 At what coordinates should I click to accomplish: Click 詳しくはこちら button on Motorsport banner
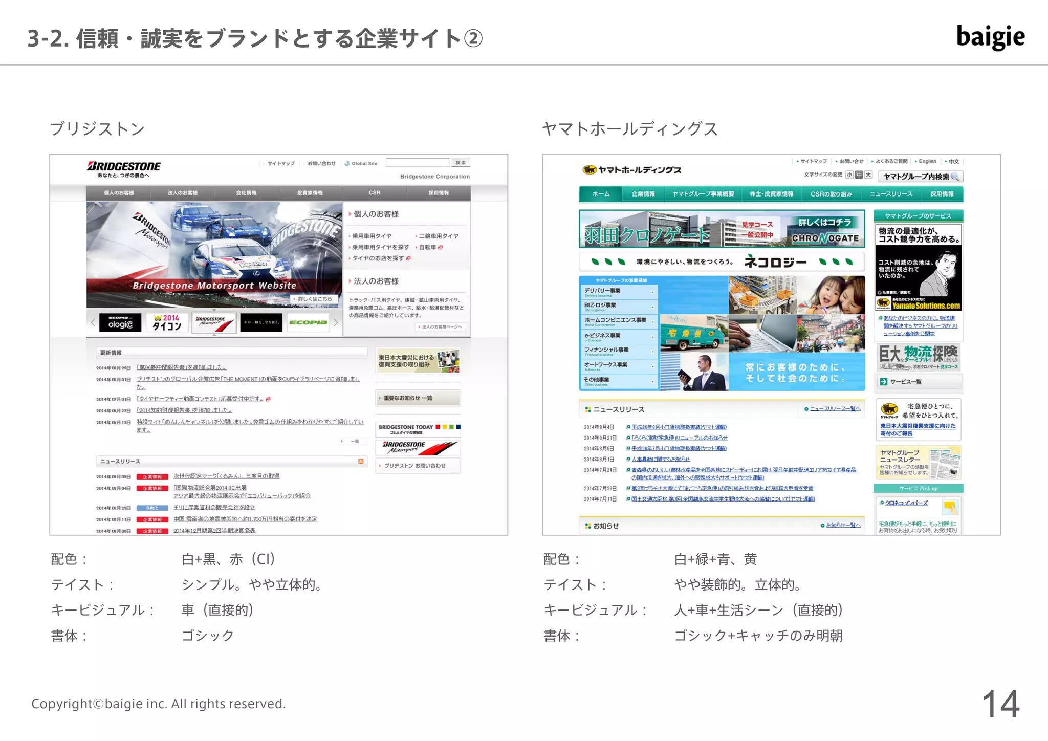314,299
